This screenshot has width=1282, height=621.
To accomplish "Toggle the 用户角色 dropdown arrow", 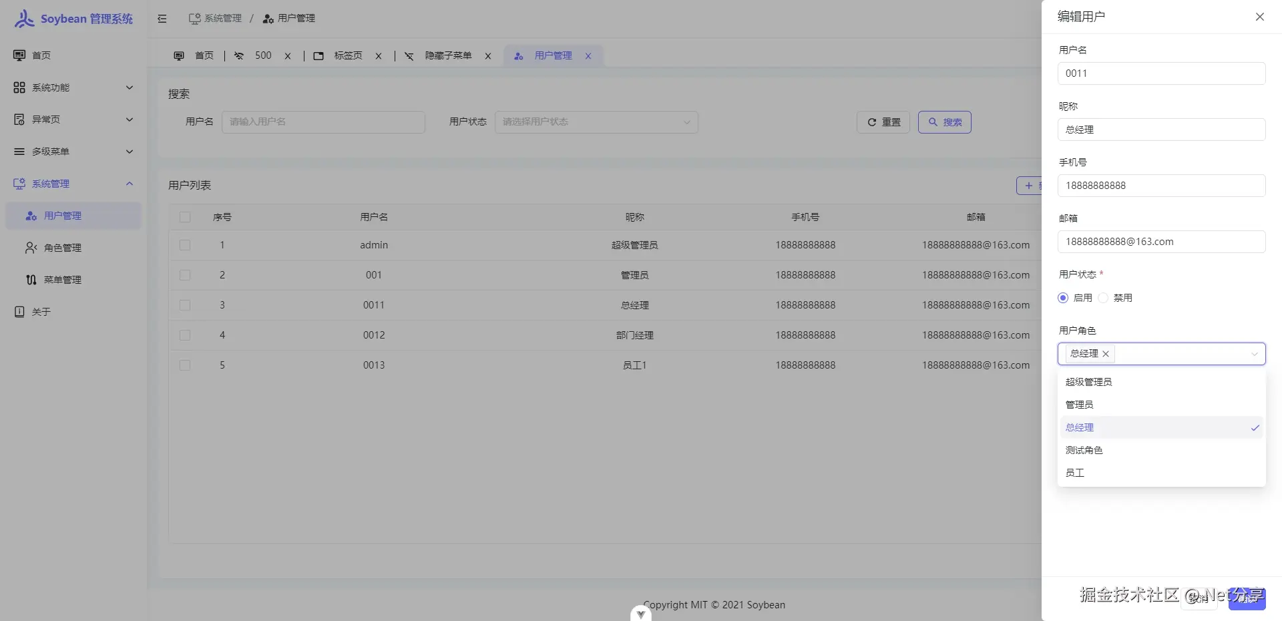I will [1255, 355].
